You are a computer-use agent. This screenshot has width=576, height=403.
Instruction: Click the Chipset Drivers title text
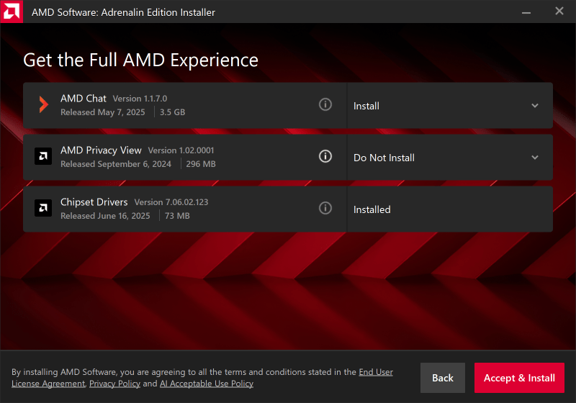(94, 202)
